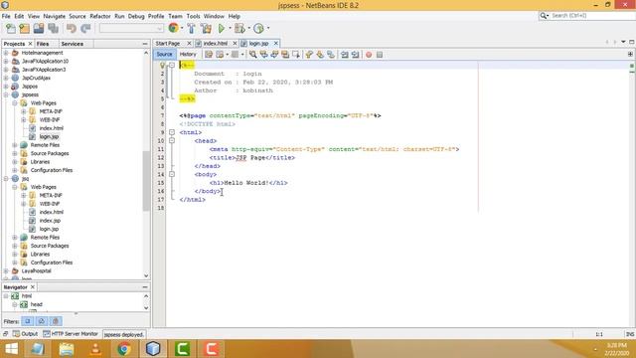Open the dropdown arrow beside Profile Project

268,28
